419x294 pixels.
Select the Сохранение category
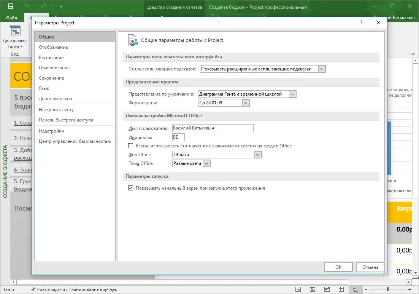click(75, 78)
